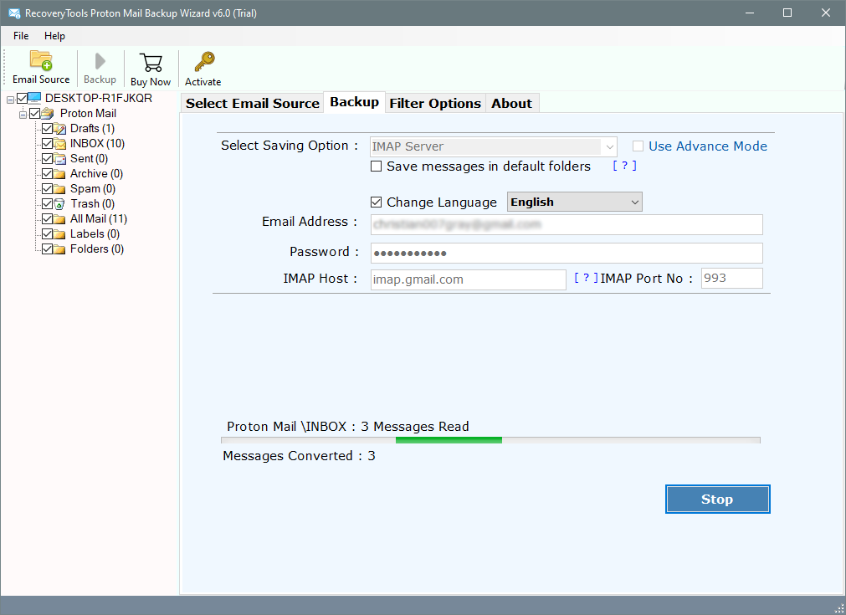846x615 pixels.
Task: Open the Help menu
Action: [54, 36]
